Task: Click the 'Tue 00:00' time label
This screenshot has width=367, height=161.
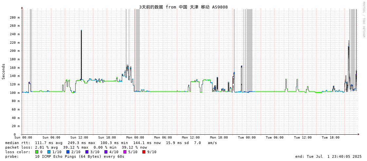Action: (x=247, y=138)
